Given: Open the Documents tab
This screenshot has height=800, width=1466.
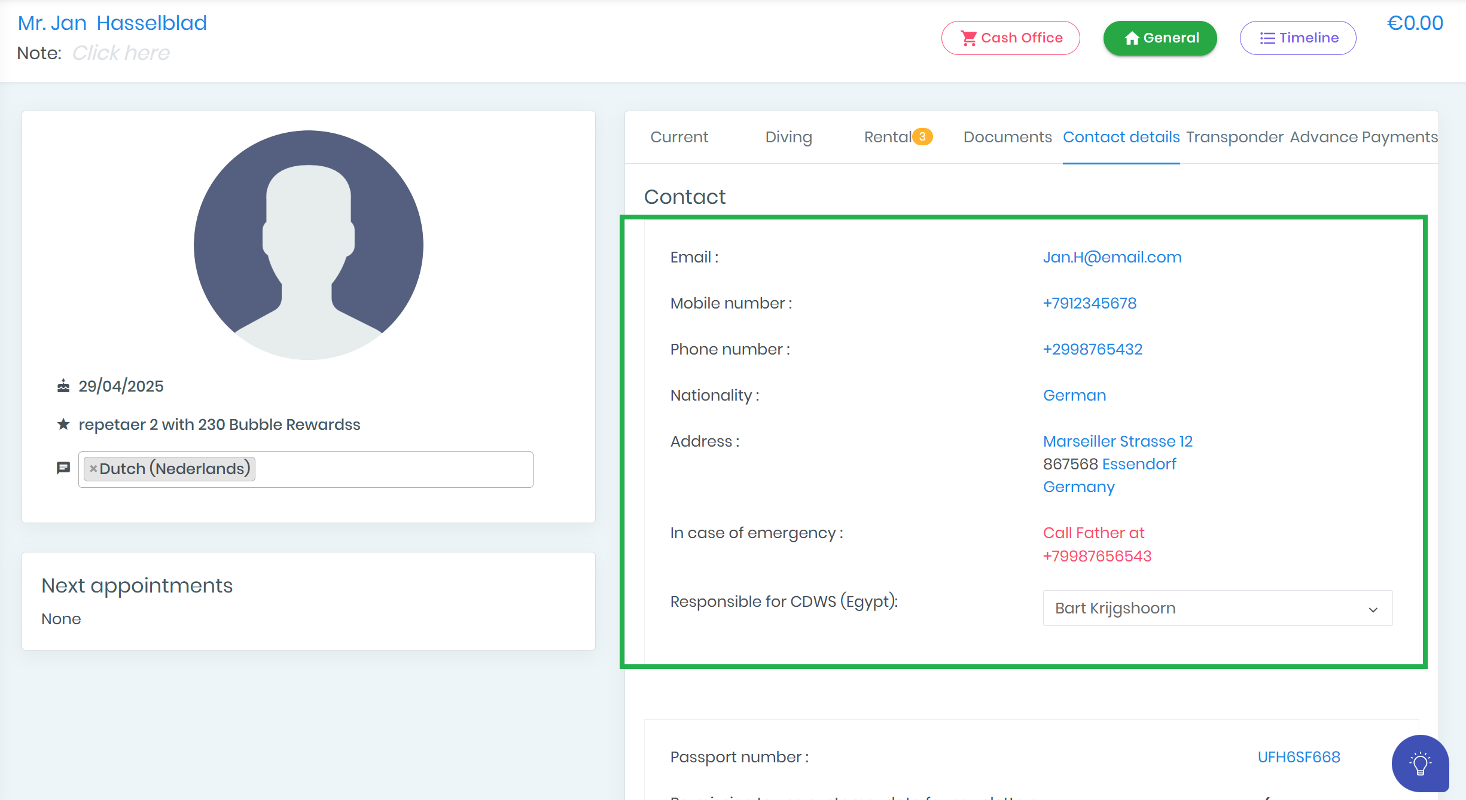Looking at the screenshot, I should 1007,137.
